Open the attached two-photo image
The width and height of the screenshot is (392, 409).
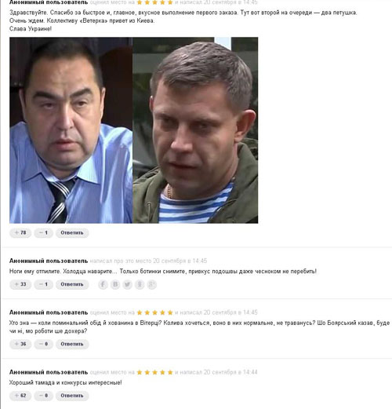tap(134, 130)
